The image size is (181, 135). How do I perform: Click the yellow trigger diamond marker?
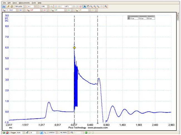[74, 48]
